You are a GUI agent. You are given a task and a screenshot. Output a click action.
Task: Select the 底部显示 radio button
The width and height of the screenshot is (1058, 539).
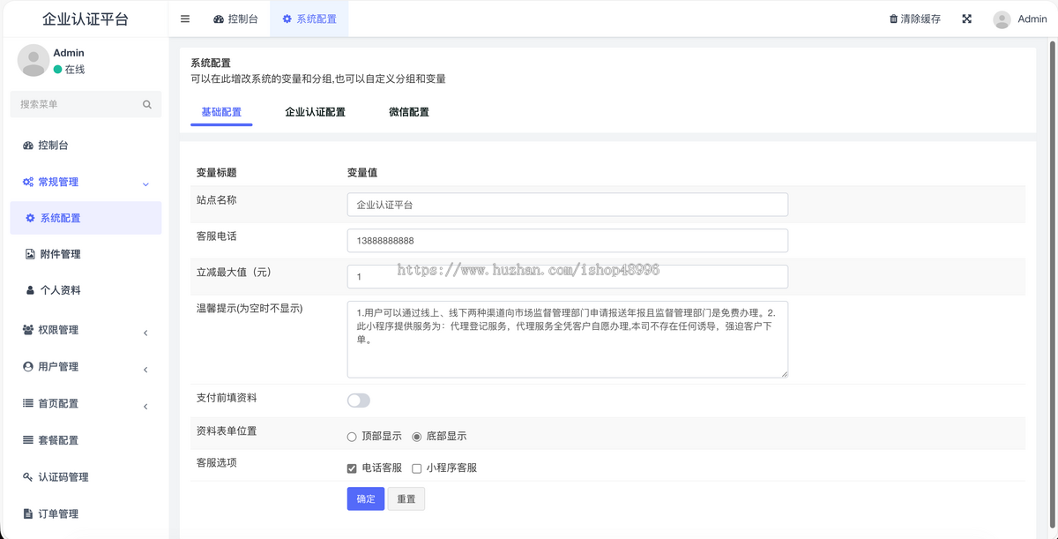coord(417,437)
